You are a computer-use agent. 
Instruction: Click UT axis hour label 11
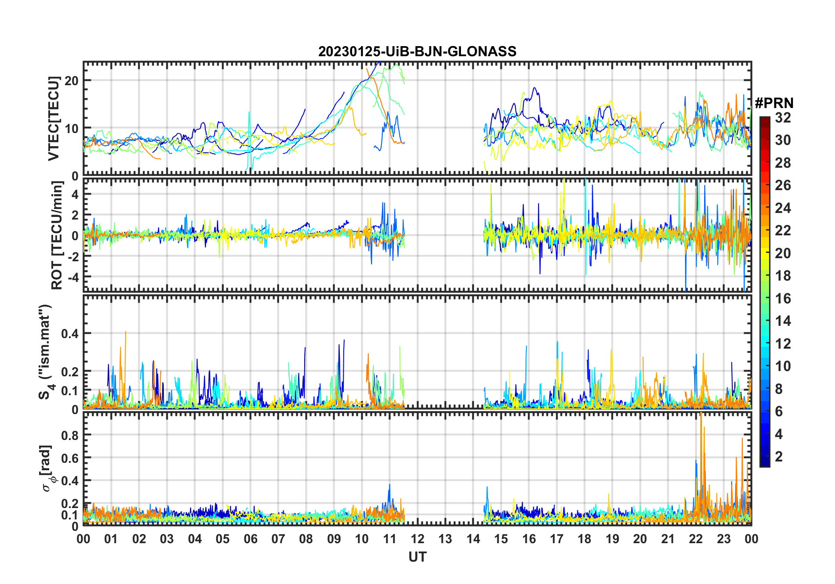tap(390, 539)
